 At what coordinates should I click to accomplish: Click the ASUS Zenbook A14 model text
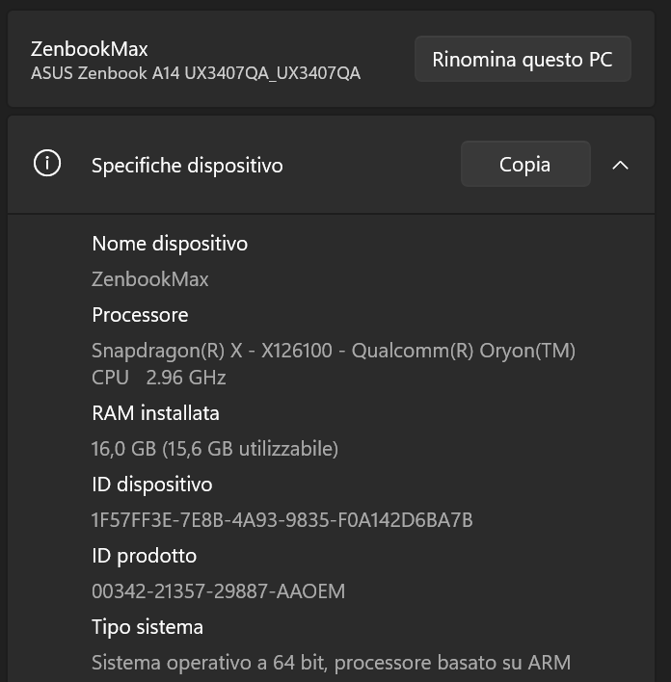[196, 73]
